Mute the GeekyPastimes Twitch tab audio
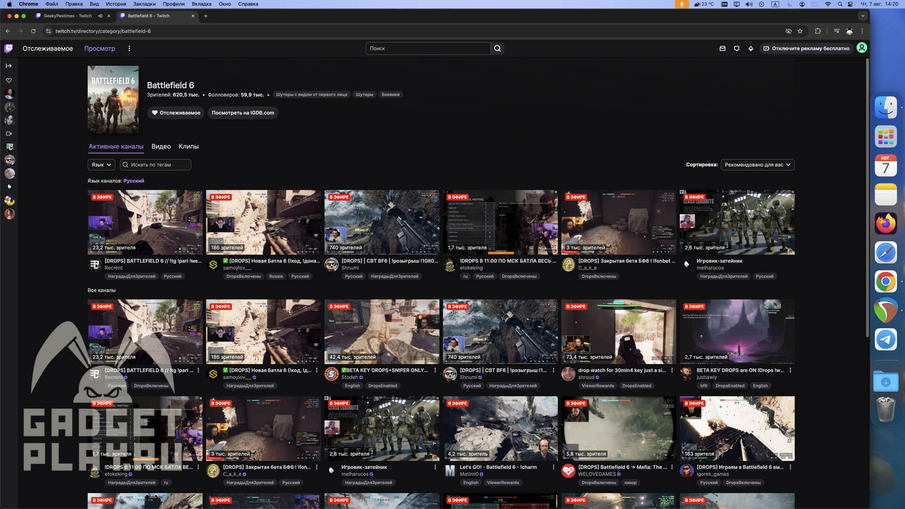The width and height of the screenshot is (905, 509). (x=100, y=16)
